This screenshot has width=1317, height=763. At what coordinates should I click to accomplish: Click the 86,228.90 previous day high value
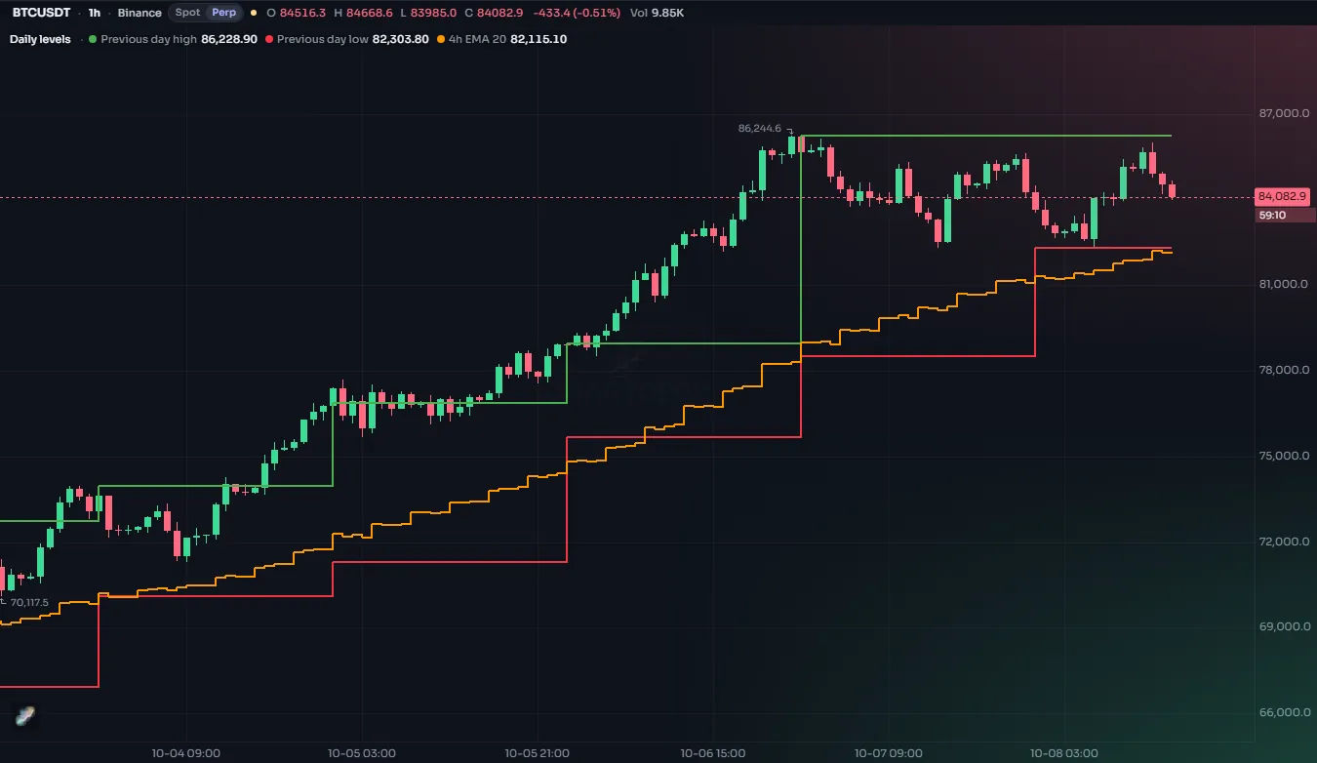coord(229,39)
